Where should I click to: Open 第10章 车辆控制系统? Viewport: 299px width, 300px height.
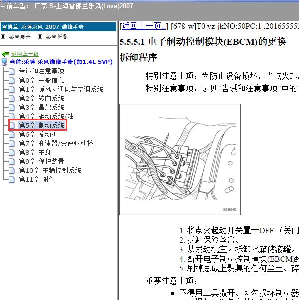50,170
